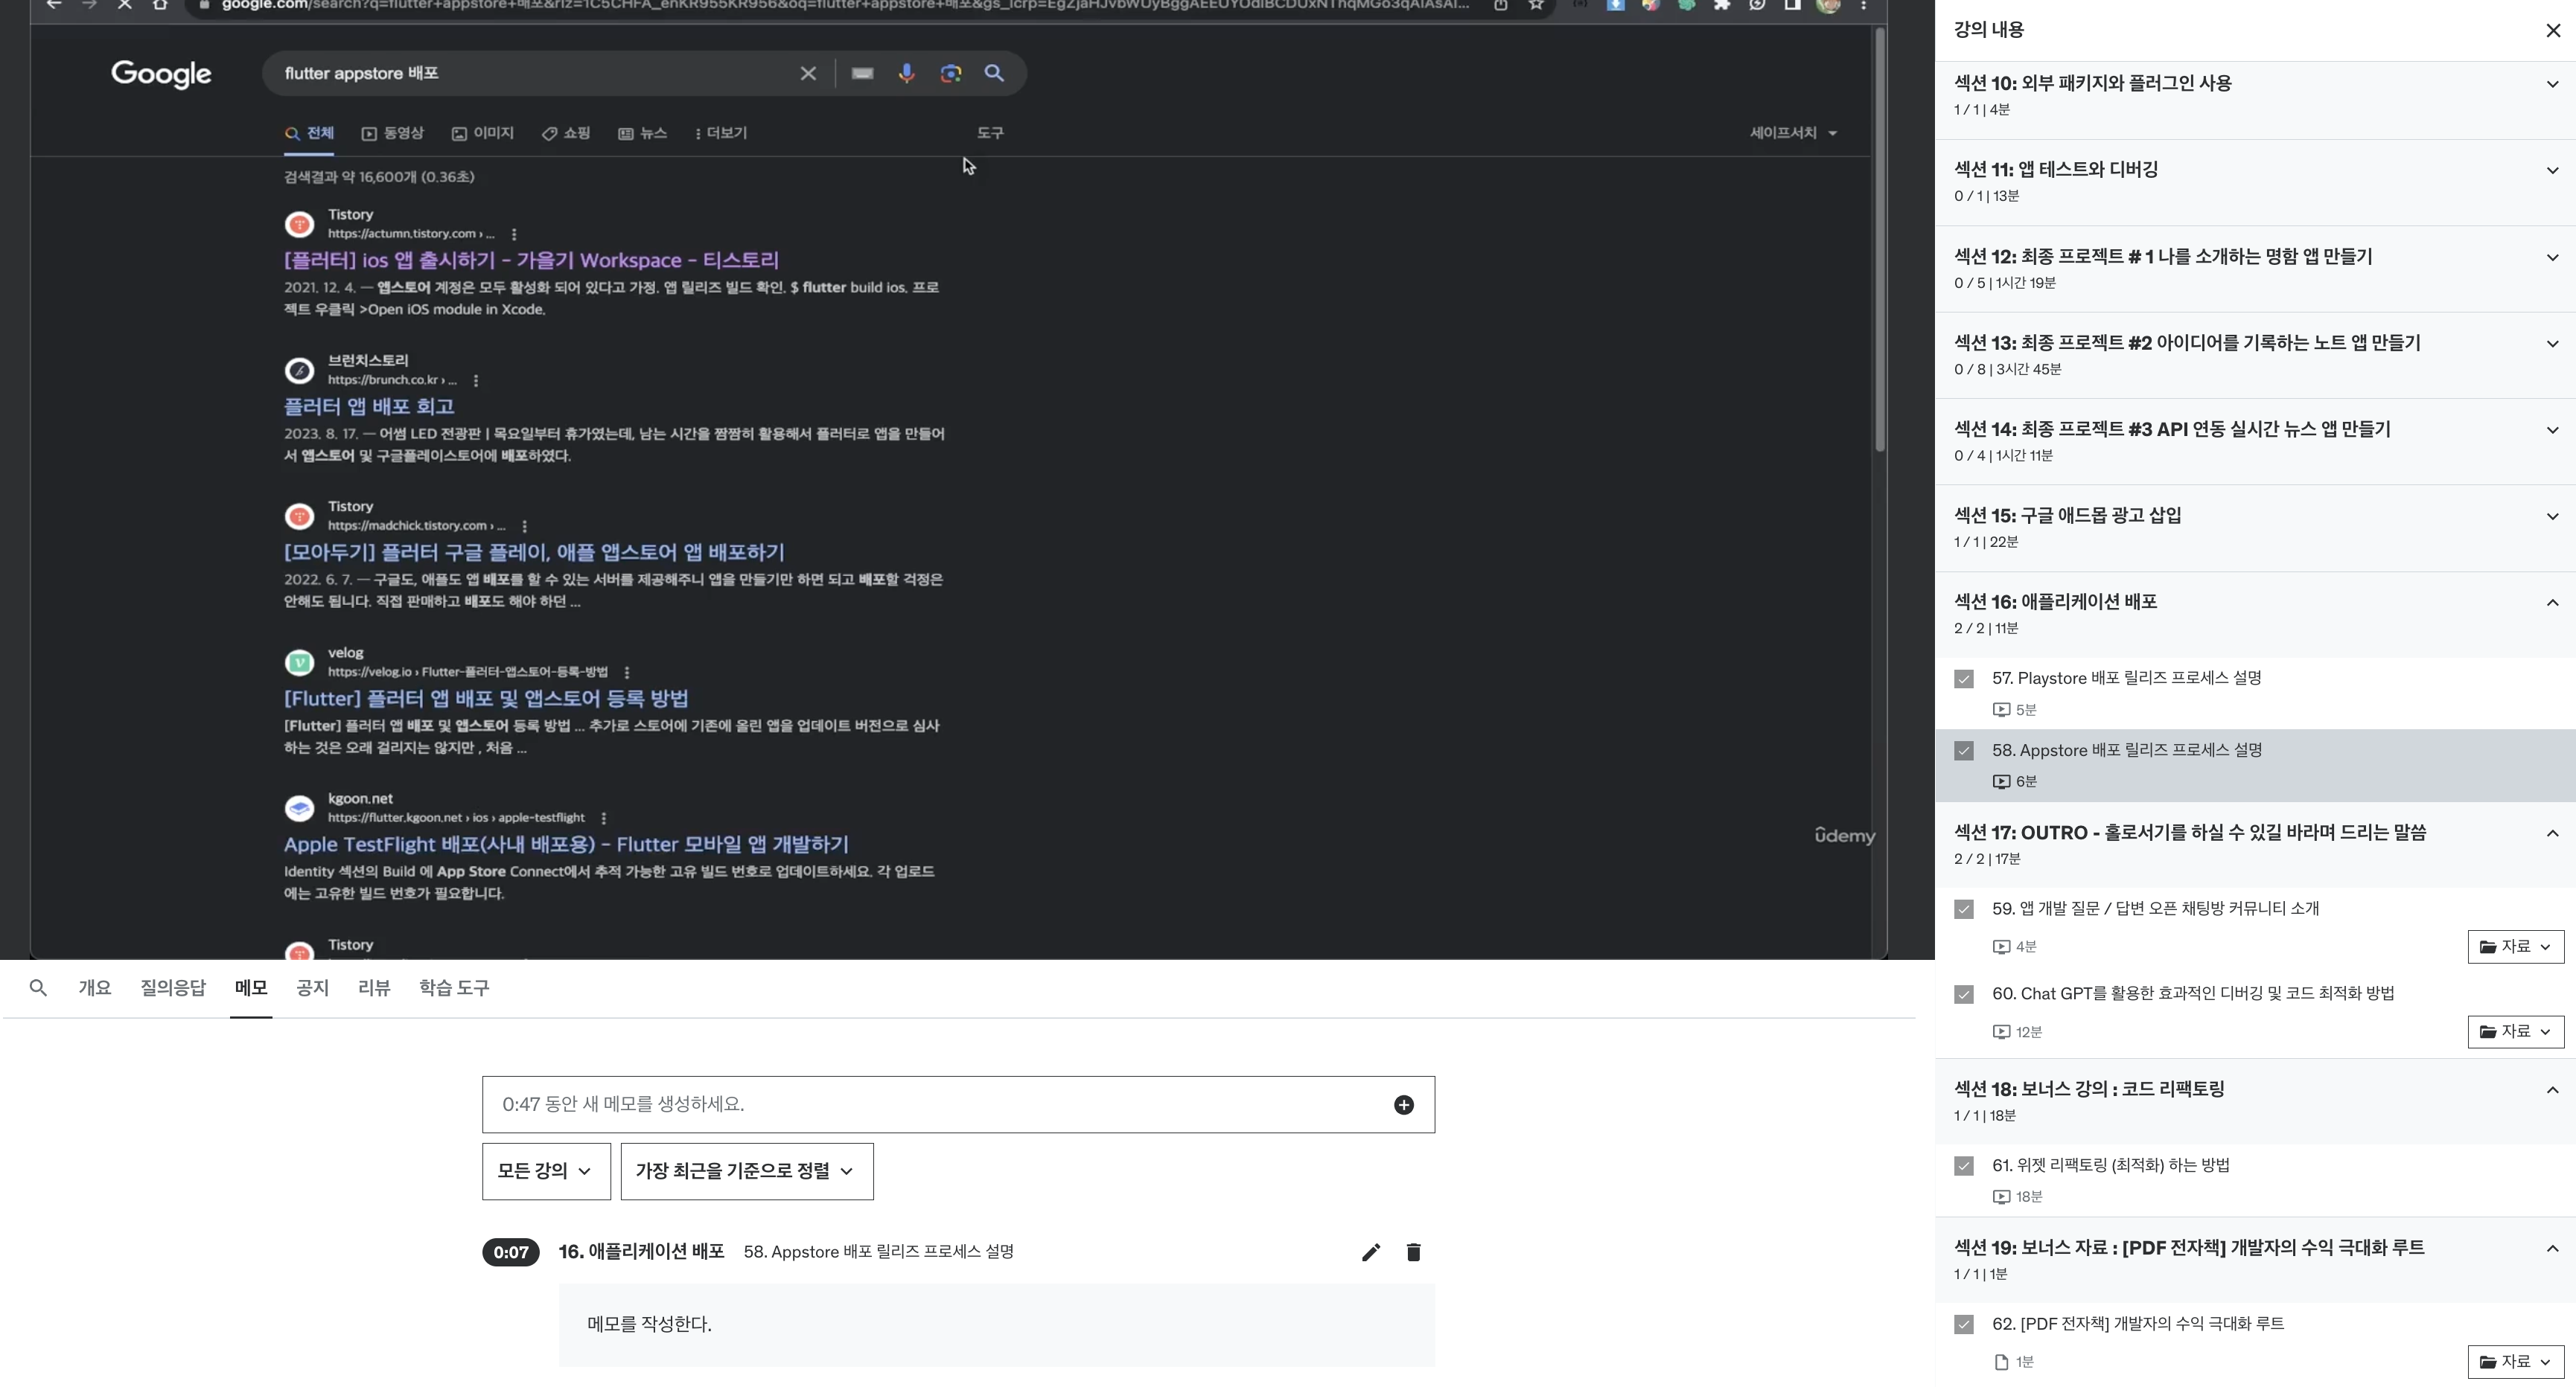Screen dimensions: 2576x1387
Task: Open the 더보기 menu in Google tabs
Action: (x=721, y=133)
